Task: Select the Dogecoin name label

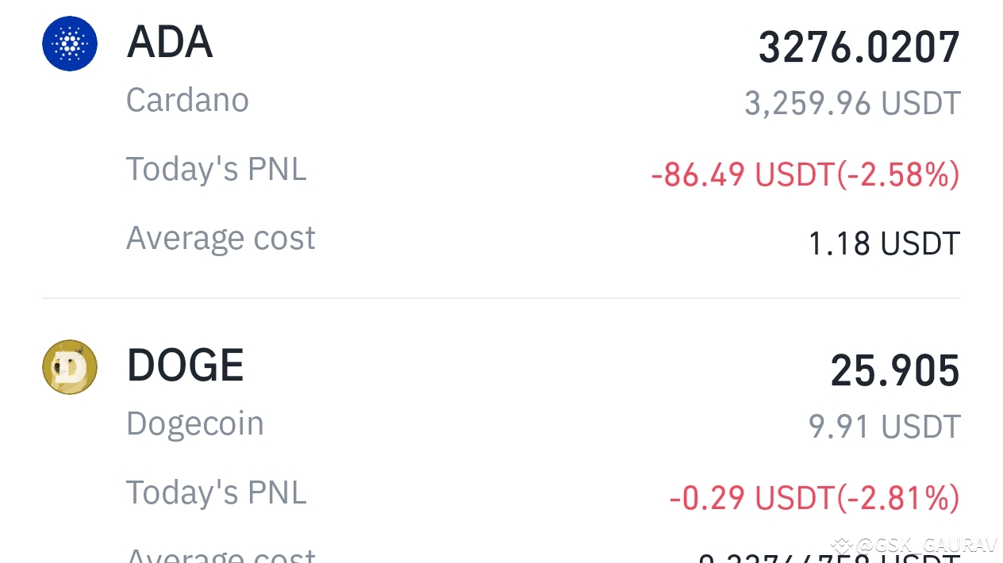Action: [x=194, y=423]
